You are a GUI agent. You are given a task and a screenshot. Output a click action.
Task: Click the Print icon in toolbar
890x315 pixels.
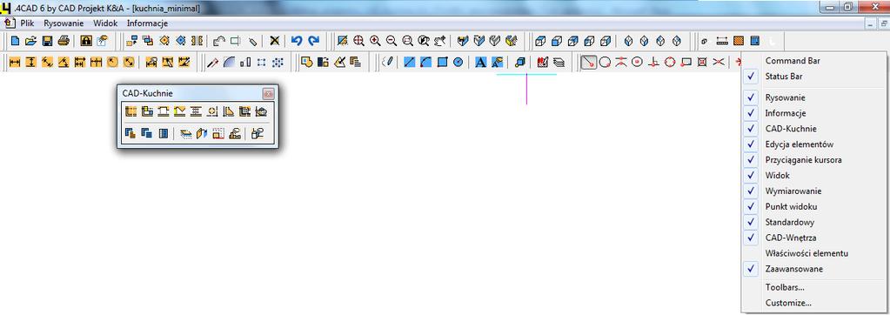(x=64, y=41)
